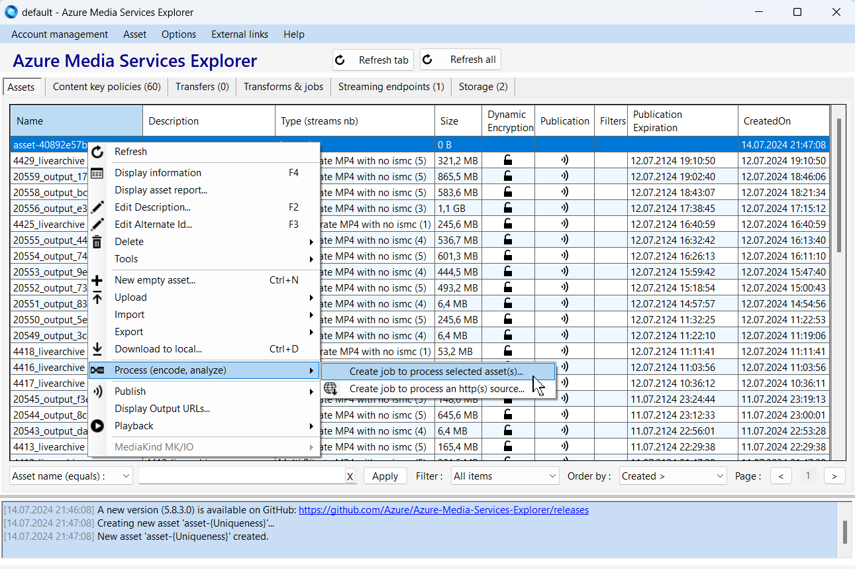Click the Apply filter button
855x569 pixels.
[x=385, y=476]
